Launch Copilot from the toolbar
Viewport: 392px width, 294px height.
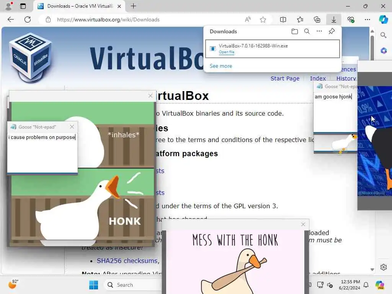tap(383, 20)
